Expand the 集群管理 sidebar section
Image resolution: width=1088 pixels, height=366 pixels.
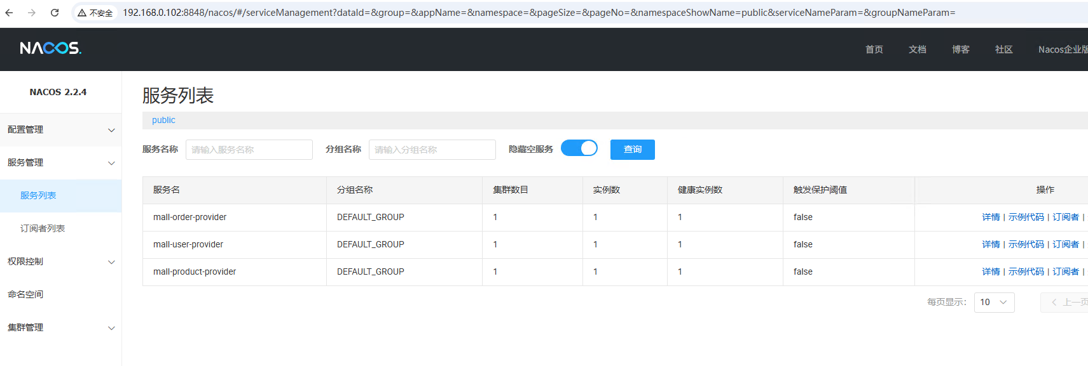click(60, 327)
